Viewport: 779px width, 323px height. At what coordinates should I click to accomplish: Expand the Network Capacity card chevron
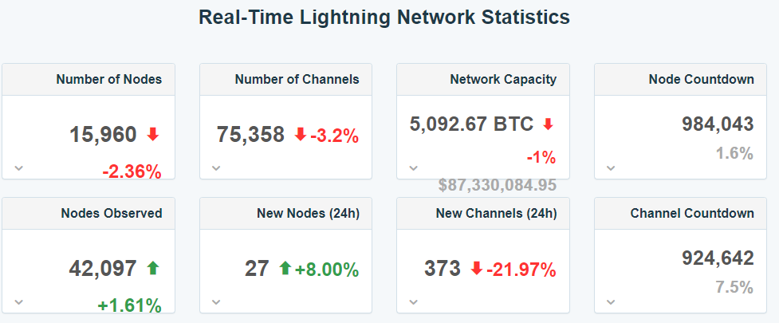[x=413, y=168]
